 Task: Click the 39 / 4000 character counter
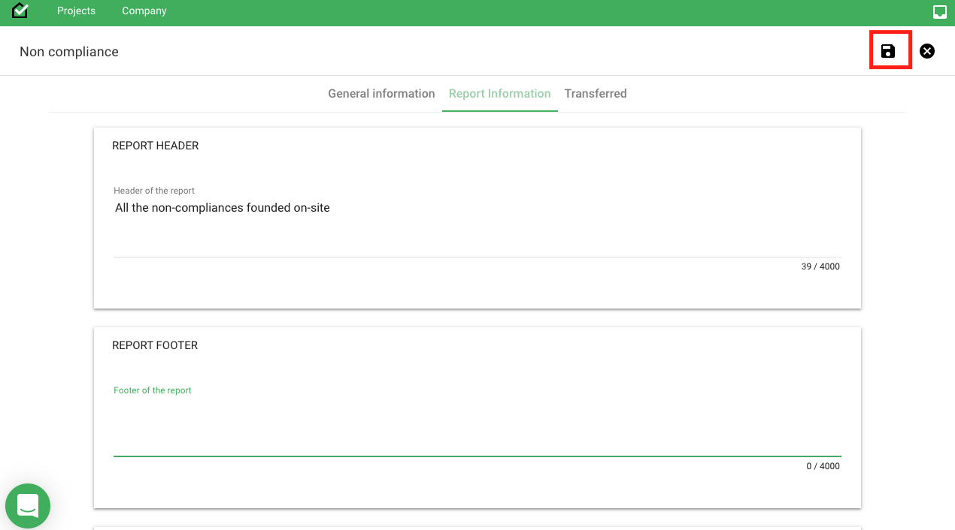coord(820,267)
